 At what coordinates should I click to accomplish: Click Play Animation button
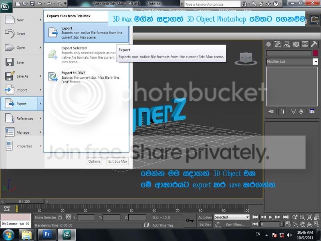[271, 217]
